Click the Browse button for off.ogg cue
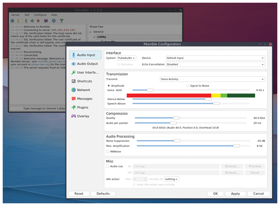The image size is (280, 206). click(x=232, y=173)
